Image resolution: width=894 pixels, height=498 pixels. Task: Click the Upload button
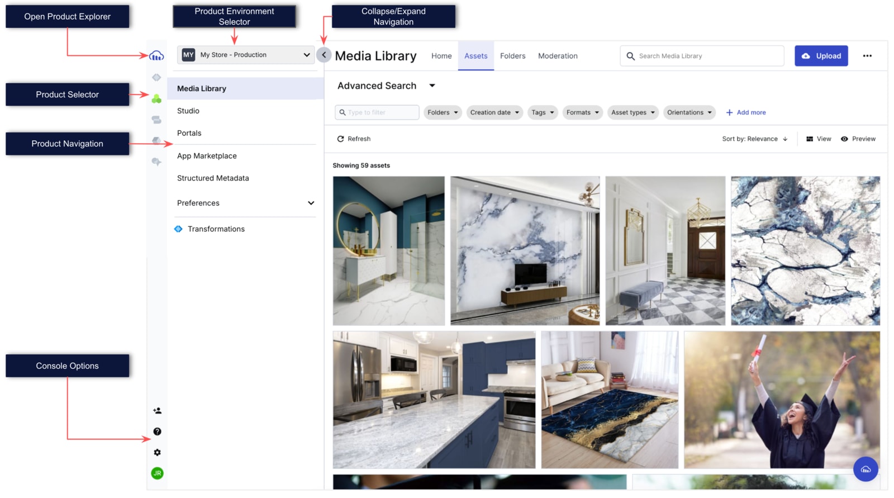[x=821, y=56]
